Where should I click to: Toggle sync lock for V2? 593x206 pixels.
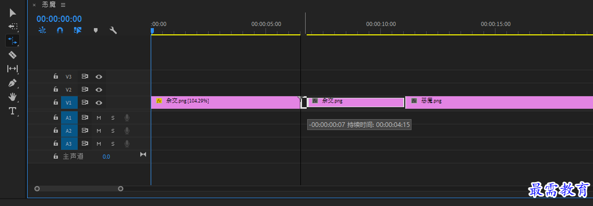coord(84,89)
